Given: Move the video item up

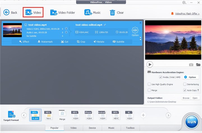Looking at the screenshot, I should (x=141, y=38).
